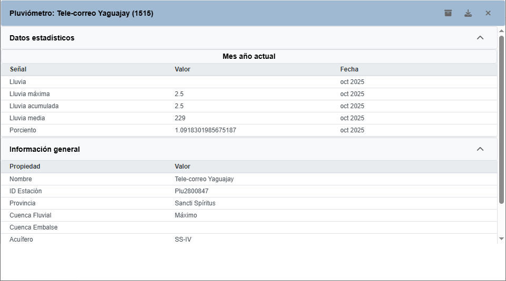Click the scrollbar up arrow
The height and width of the screenshot is (281, 506).
coord(501,31)
